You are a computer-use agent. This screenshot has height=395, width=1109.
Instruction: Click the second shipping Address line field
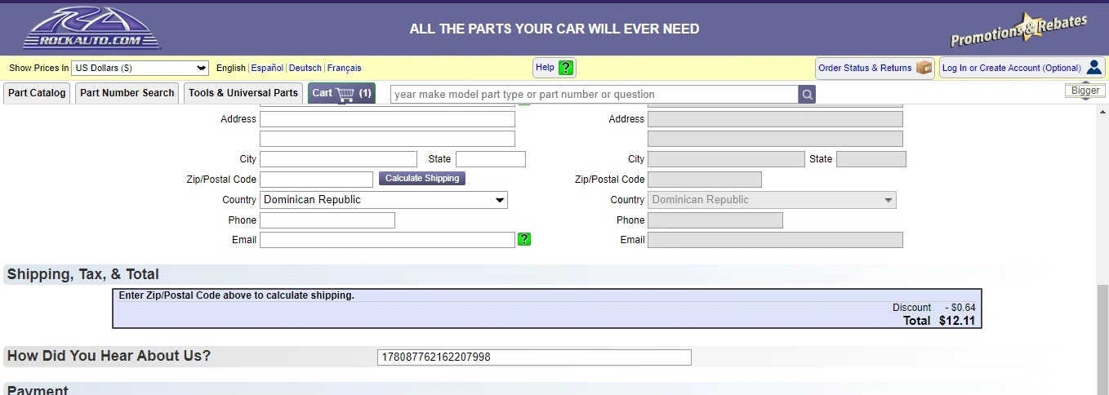pos(387,139)
